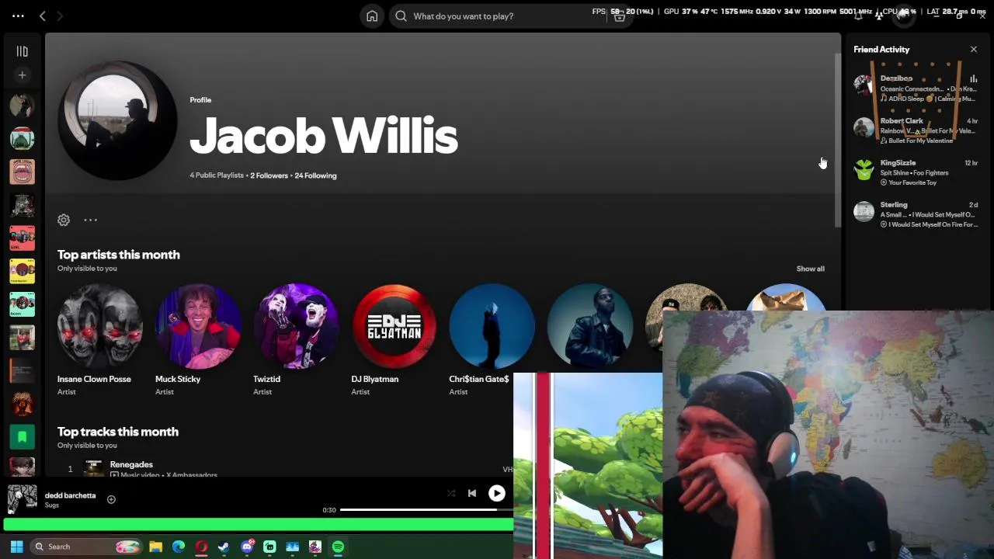Image resolution: width=994 pixels, height=559 pixels.
Task: Open KingSizzle friend avatar
Action: pyautogui.click(x=864, y=169)
